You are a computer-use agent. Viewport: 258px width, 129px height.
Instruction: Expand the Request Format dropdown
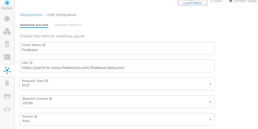pos(117,102)
